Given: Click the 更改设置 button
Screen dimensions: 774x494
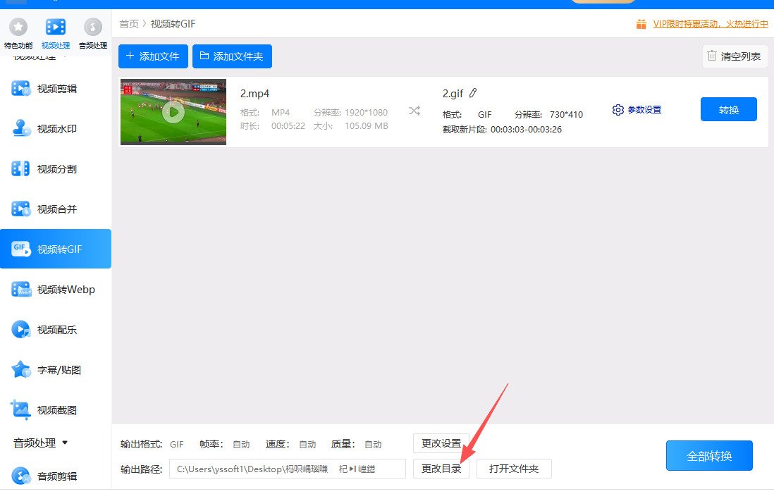Looking at the screenshot, I should click(441, 444).
